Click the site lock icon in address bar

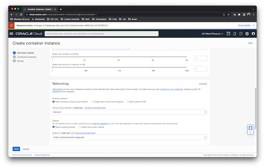(27, 15)
